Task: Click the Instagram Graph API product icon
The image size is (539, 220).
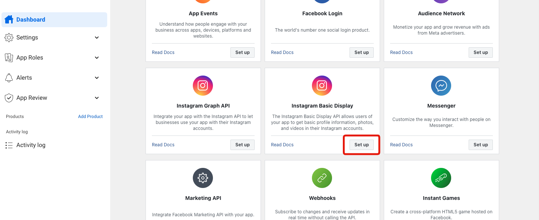Action: click(203, 85)
